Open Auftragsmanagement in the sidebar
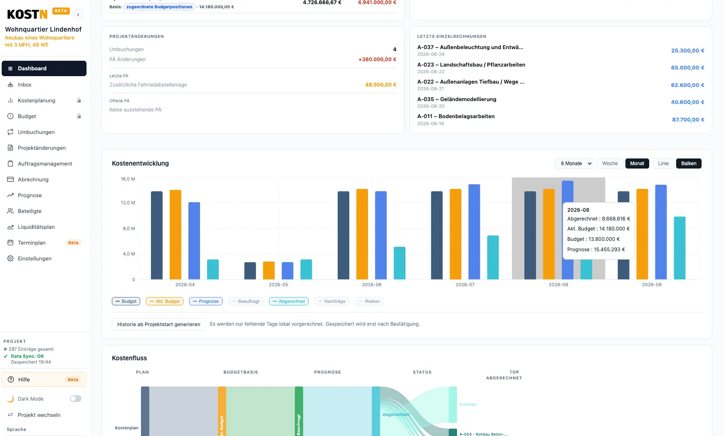 tap(44, 163)
